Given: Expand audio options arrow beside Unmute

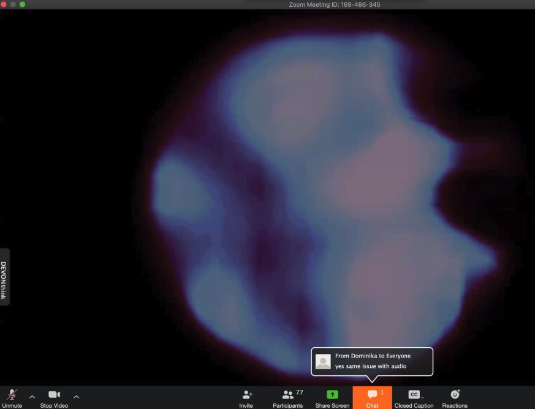Looking at the screenshot, I should 32,397.
